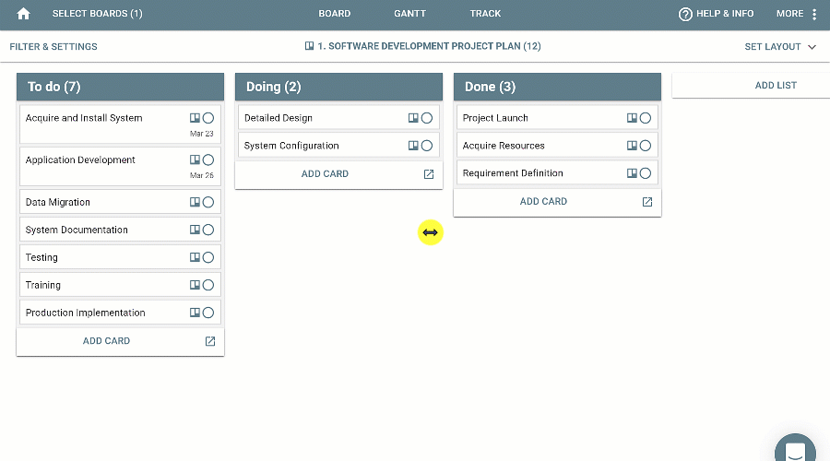Open board icon on Acquire and Install System card
The image size is (830, 461).
pos(195,118)
